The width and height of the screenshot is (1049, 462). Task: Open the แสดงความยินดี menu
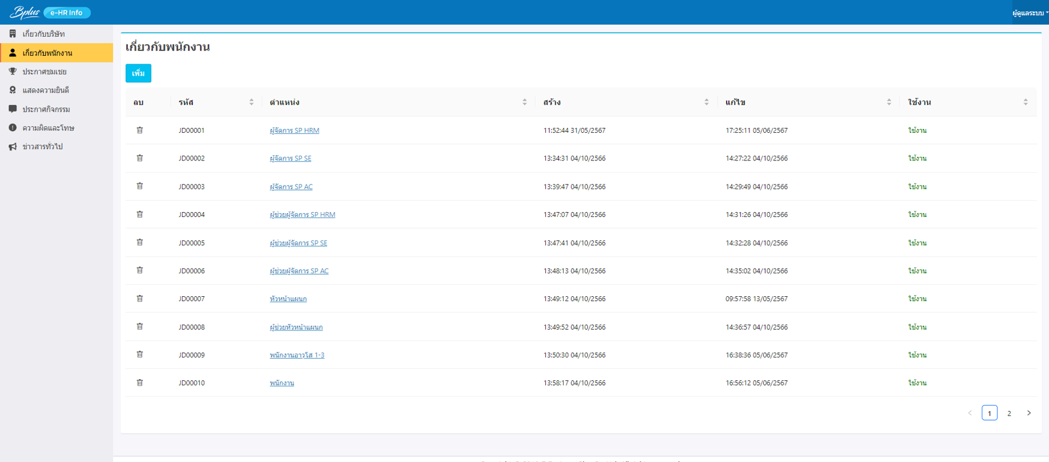tap(56, 90)
